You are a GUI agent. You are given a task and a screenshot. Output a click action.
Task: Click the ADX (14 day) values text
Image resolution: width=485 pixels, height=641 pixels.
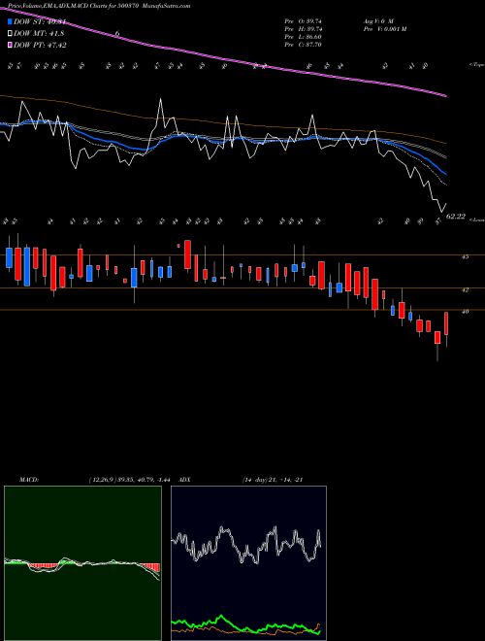(x=273, y=480)
